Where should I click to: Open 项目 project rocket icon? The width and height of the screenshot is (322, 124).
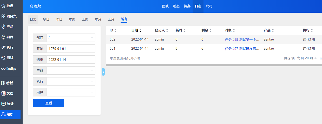(x=4, y=37)
